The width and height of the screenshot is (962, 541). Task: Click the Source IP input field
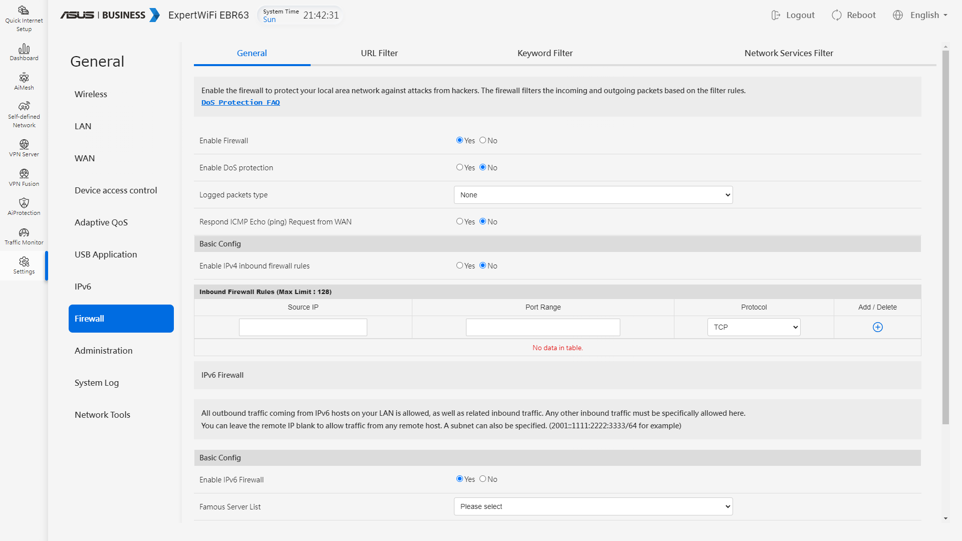tap(303, 327)
